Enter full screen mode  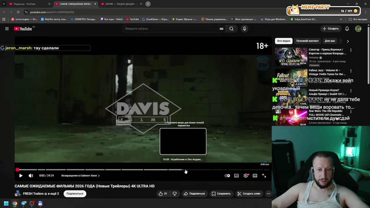coord(264,176)
